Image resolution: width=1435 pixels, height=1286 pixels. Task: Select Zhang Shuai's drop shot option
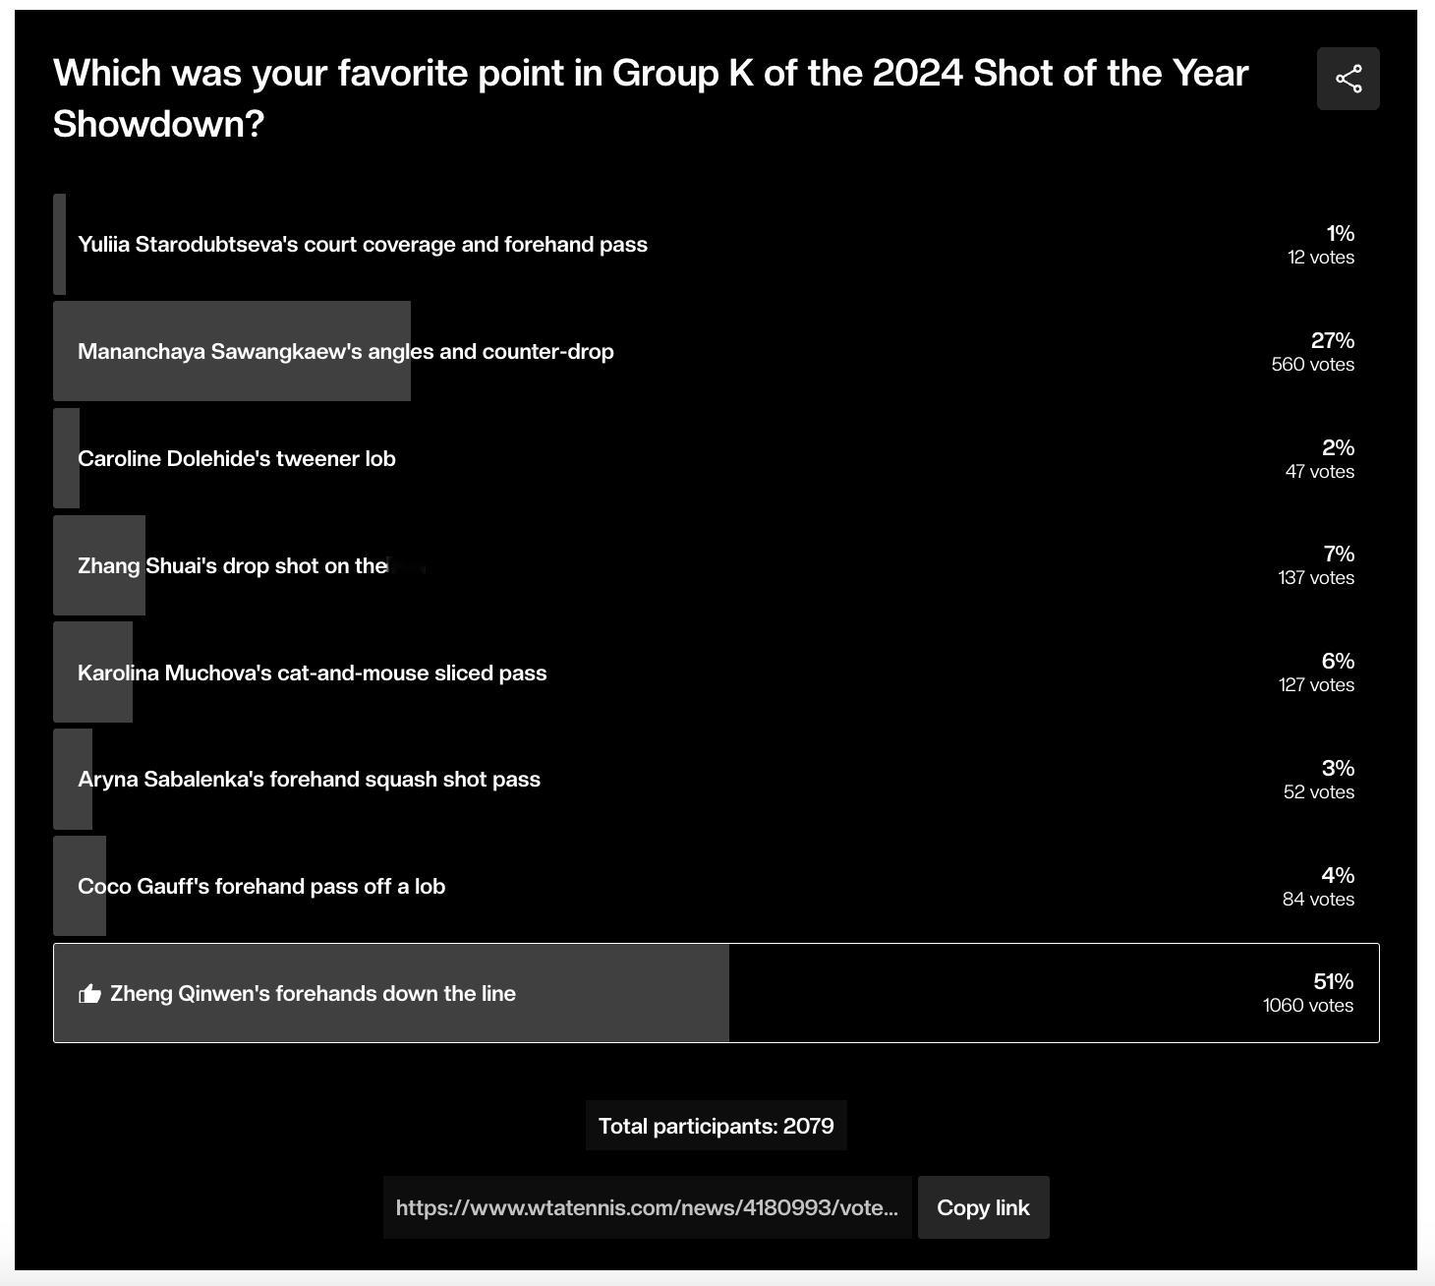pyautogui.click(x=716, y=565)
